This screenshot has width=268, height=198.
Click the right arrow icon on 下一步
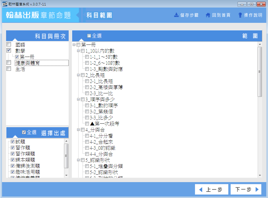pyautogui.click(x=257, y=190)
